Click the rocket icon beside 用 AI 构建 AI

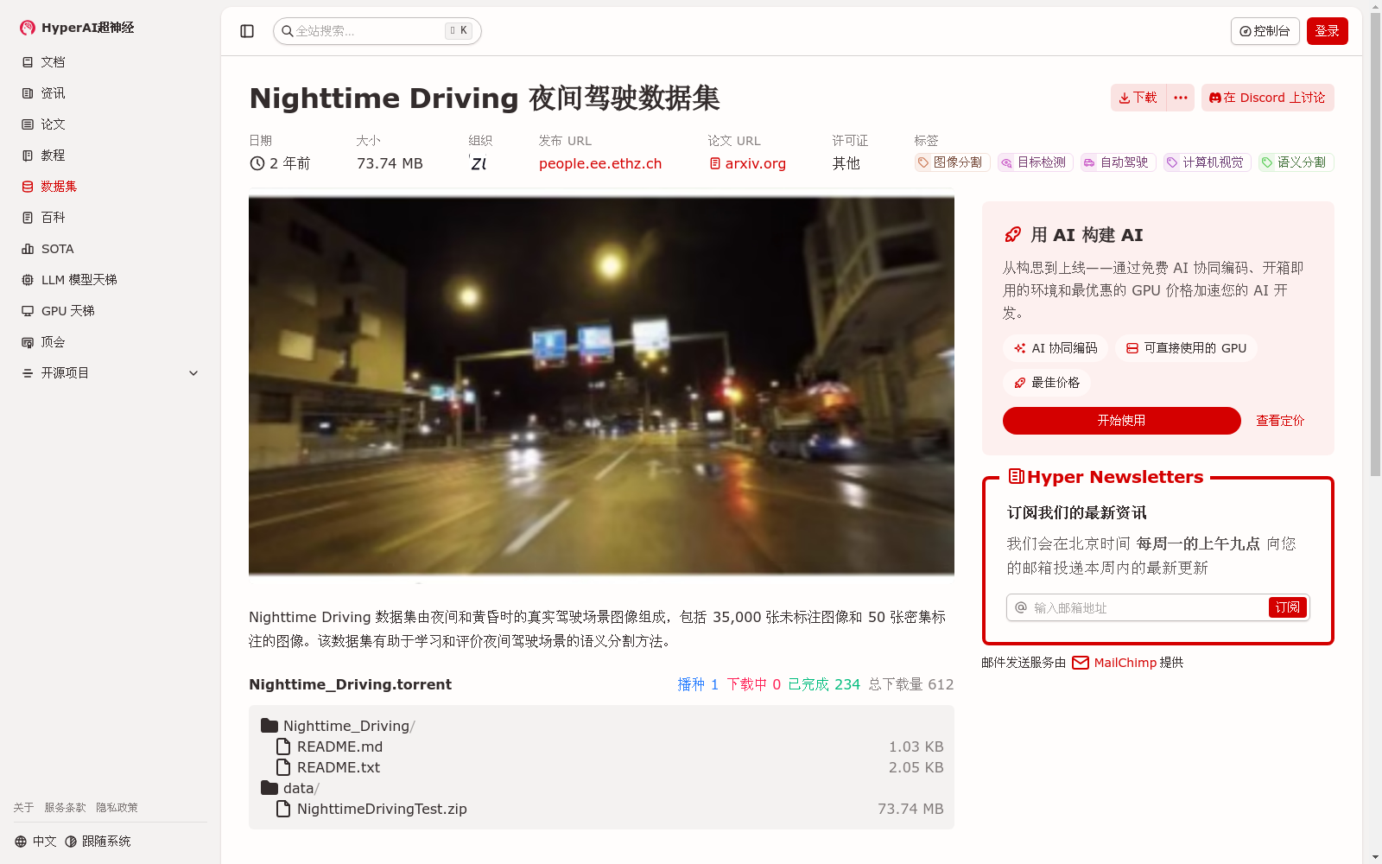(x=1012, y=235)
